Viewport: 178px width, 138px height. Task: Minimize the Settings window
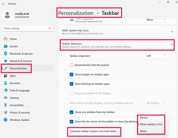click(160, 2)
